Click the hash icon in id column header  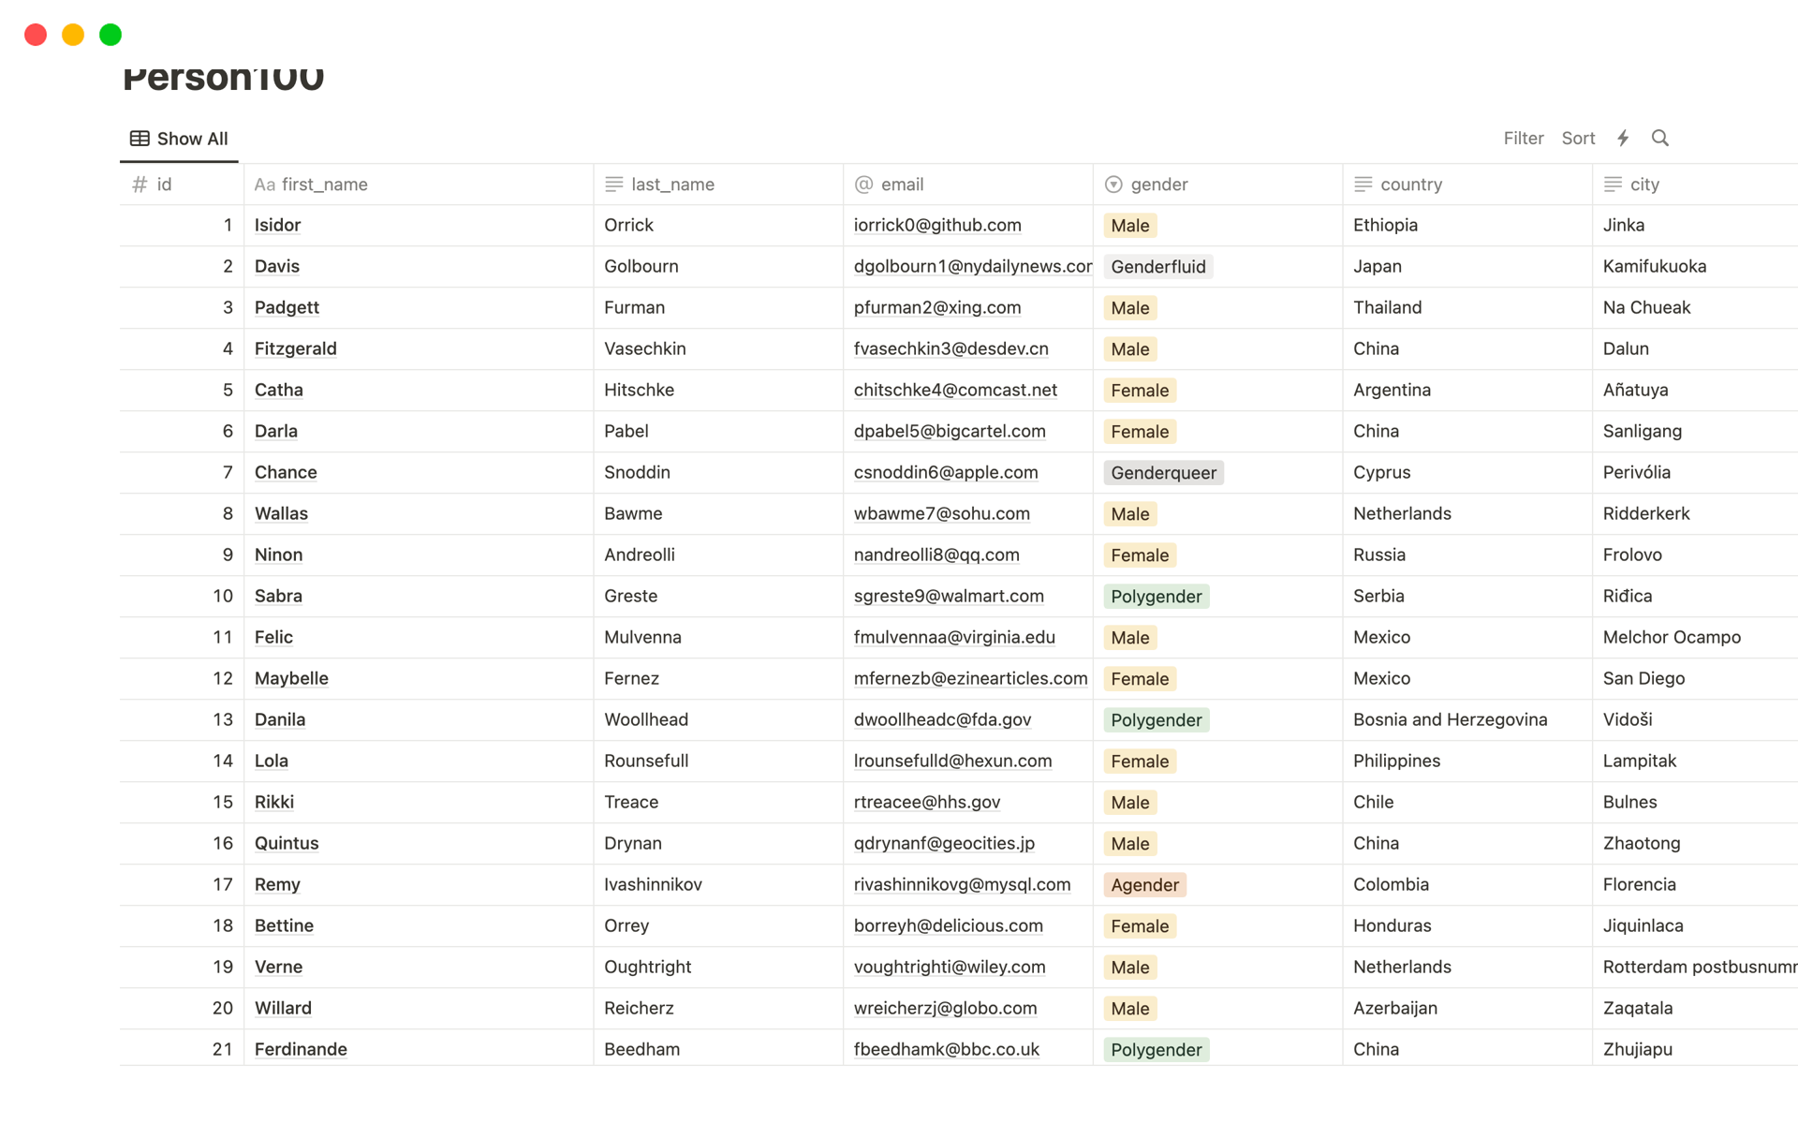[140, 185]
